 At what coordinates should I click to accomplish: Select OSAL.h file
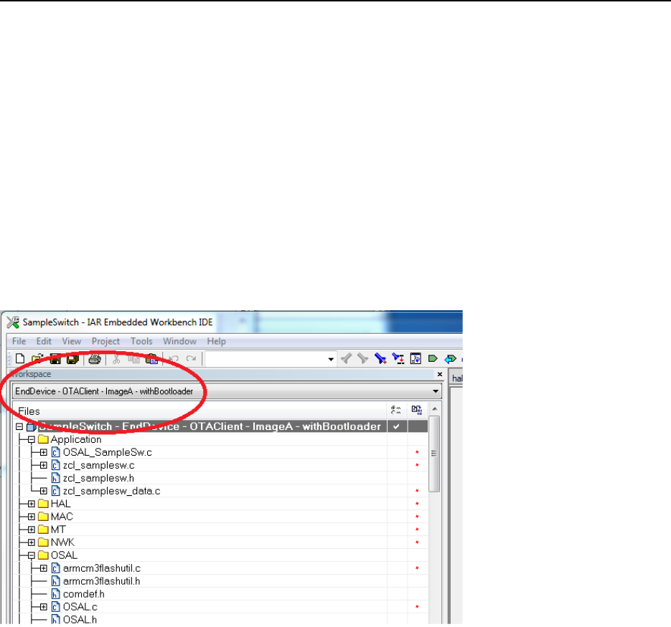(x=80, y=620)
